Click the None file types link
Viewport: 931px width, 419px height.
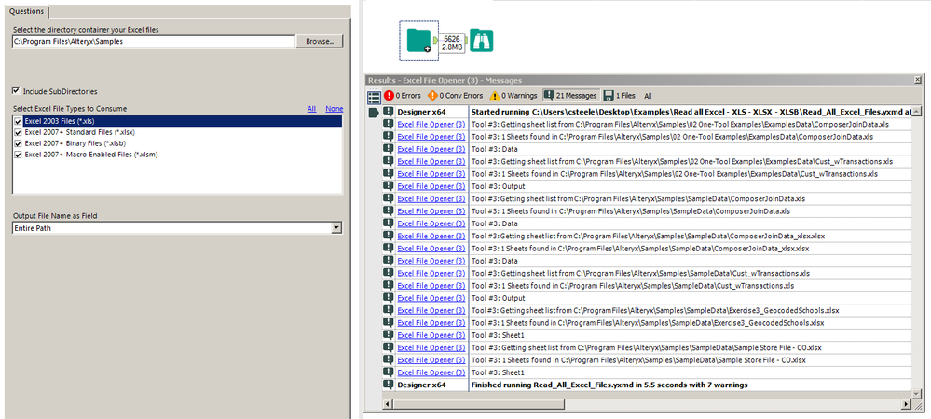[x=335, y=109]
